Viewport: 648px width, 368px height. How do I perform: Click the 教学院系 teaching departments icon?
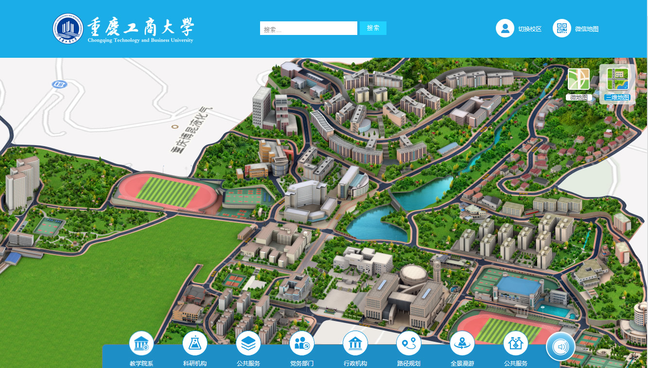click(x=141, y=344)
